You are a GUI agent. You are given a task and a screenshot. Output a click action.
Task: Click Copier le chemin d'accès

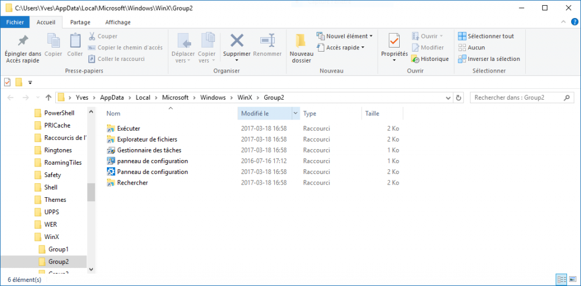(125, 48)
